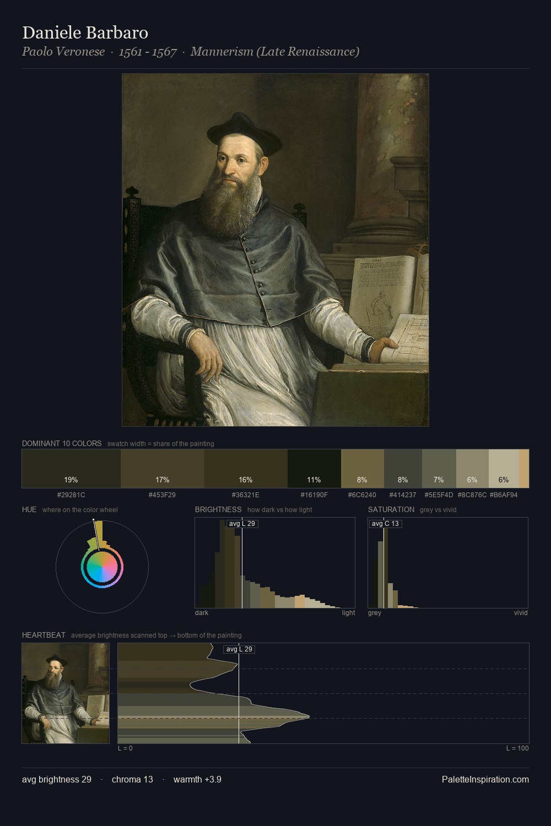551x826 pixels.
Task: Click the narrow tan swatch at palette end
Action: click(524, 469)
